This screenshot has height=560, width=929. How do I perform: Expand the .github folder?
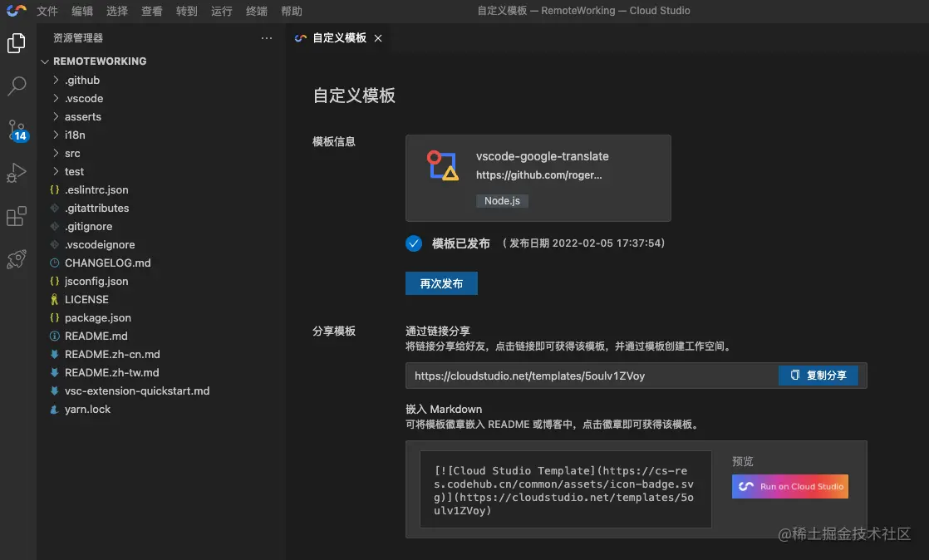coord(56,80)
